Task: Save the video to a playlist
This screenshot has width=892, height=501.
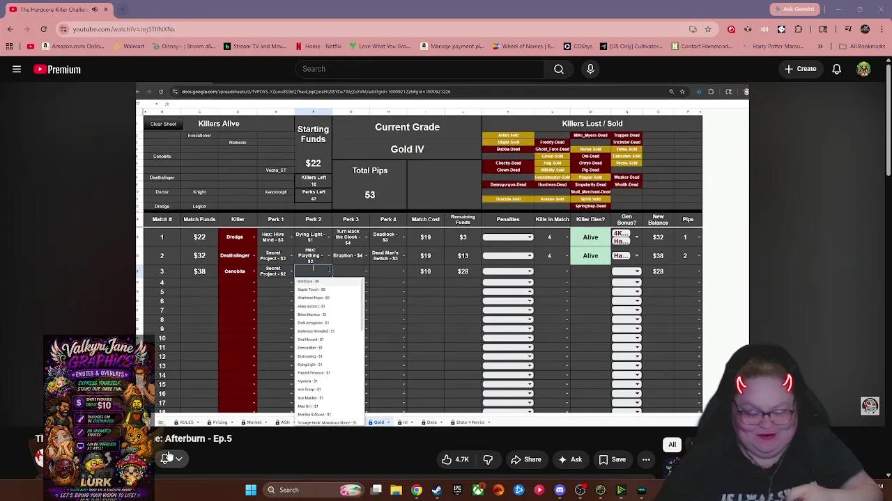Action: click(x=612, y=459)
